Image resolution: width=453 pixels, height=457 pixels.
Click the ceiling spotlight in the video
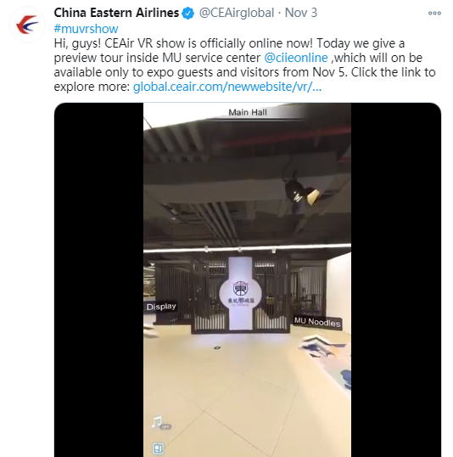coord(301,192)
